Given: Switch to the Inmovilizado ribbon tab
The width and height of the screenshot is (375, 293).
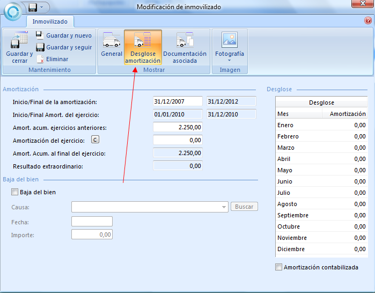Looking at the screenshot, I should tap(50, 21).
